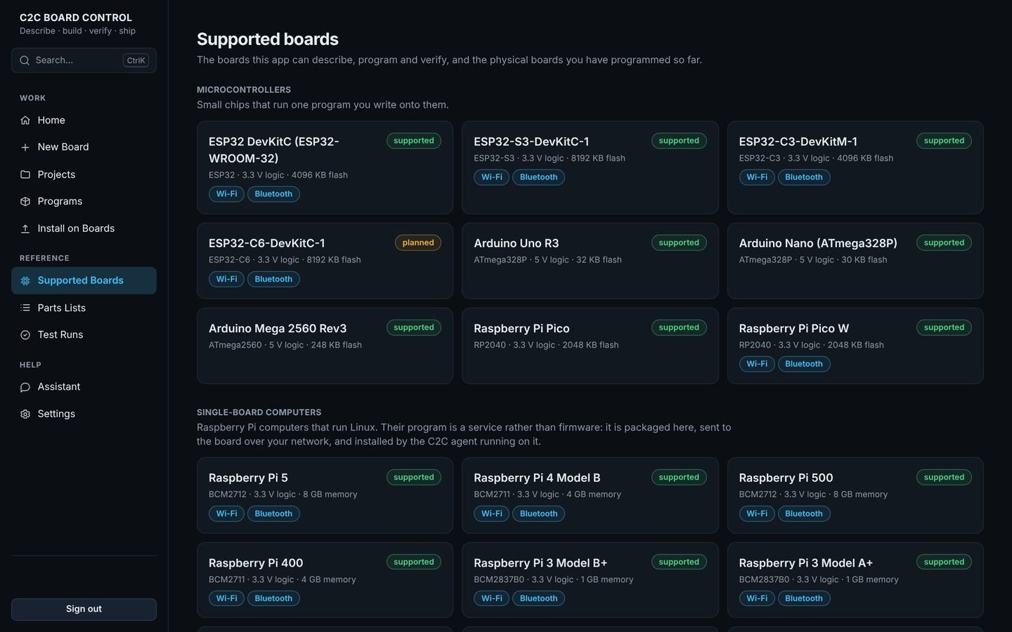Open the Arduino Nano (ATmega328P) card
The width and height of the screenshot is (1012, 632).
pos(855,261)
